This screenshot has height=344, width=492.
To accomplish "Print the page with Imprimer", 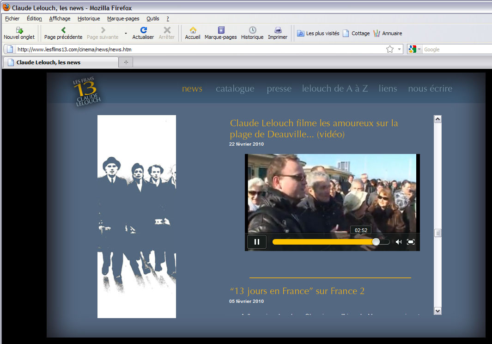I will pos(278,33).
